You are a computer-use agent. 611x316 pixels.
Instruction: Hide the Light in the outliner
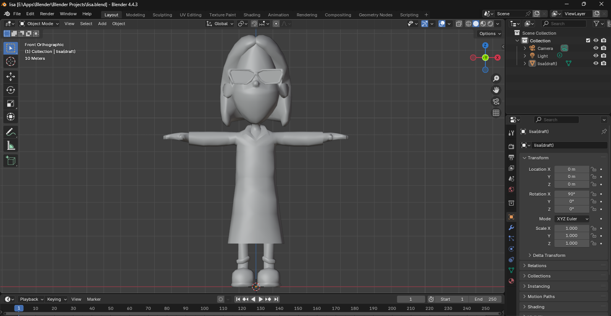click(596, 56)
